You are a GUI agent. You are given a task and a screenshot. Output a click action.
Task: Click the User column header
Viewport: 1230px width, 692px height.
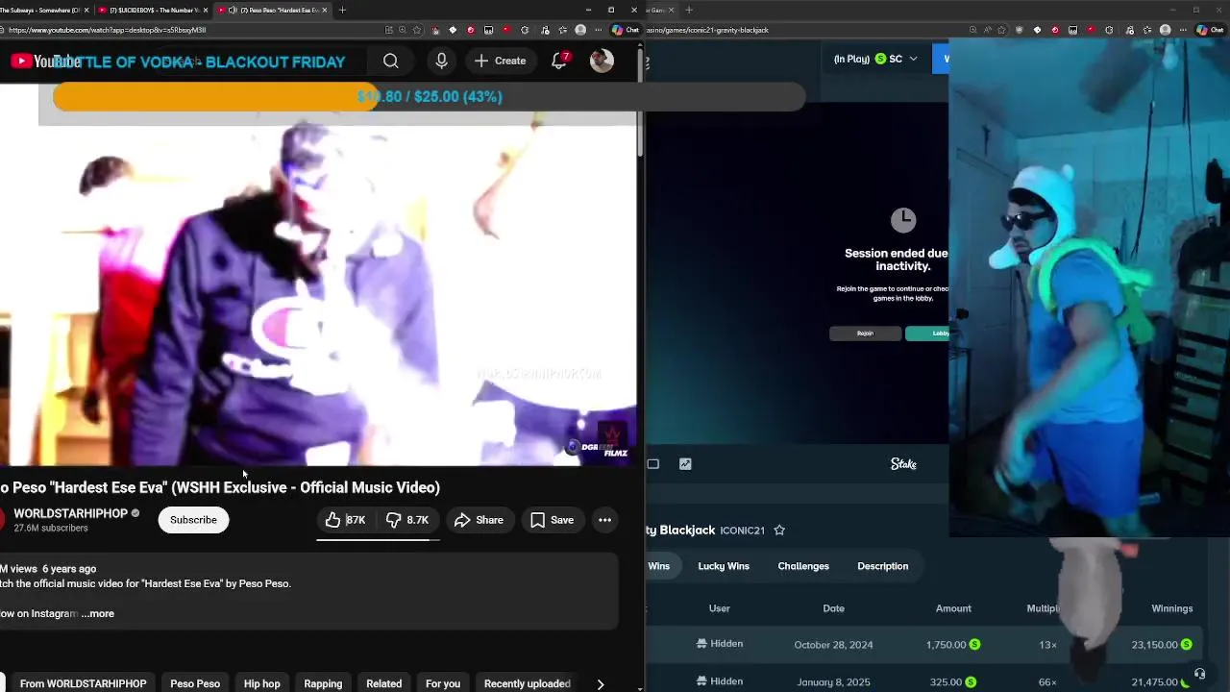[x=720, y=608]
